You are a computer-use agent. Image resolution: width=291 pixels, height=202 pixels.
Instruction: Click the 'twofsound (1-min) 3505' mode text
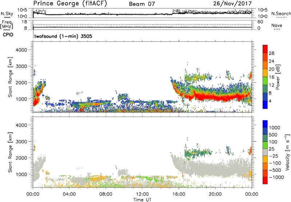click(63, 36)
